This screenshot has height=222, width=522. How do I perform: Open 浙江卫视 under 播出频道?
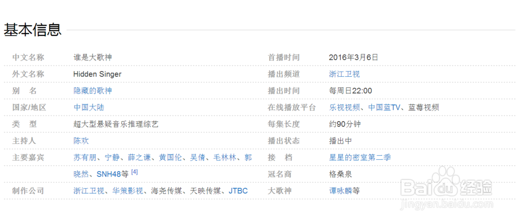pos(344,74)
